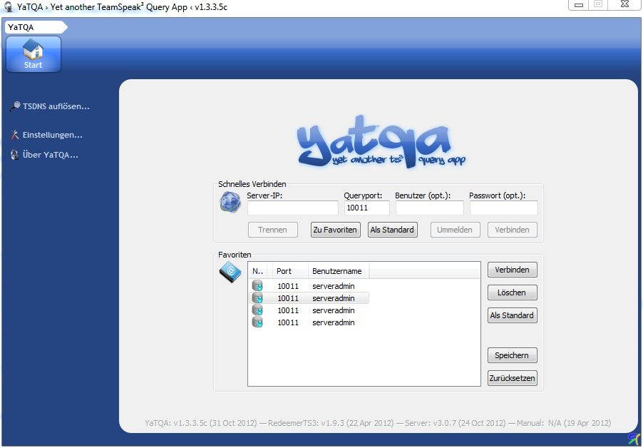Click the globe icon in Schnelles Verbinden
Image resolution: width=643 pixels, height=448 pixels.
pyautogui.click(x=230, y=203)
